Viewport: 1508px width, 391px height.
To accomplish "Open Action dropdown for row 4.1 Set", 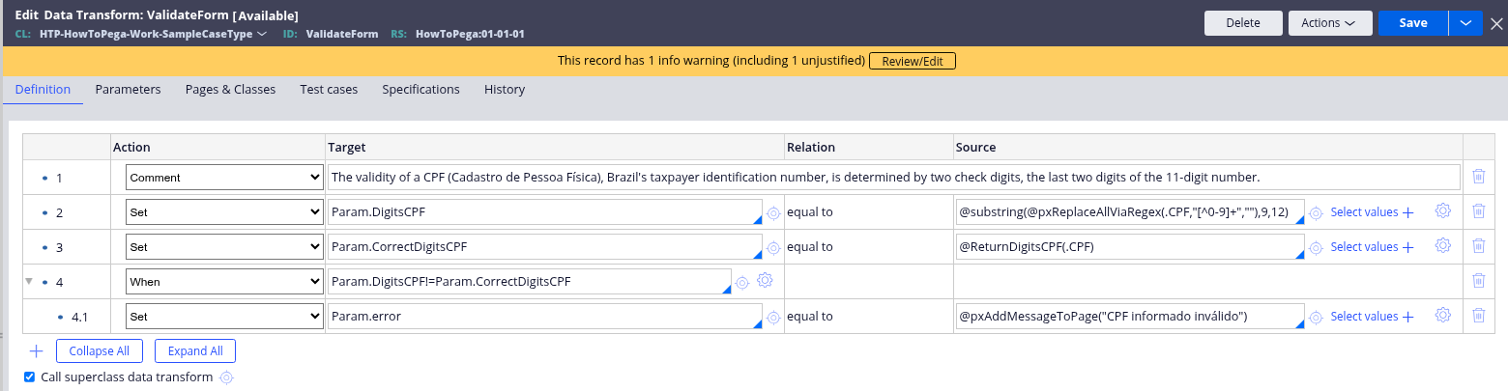I will point(224,317).
